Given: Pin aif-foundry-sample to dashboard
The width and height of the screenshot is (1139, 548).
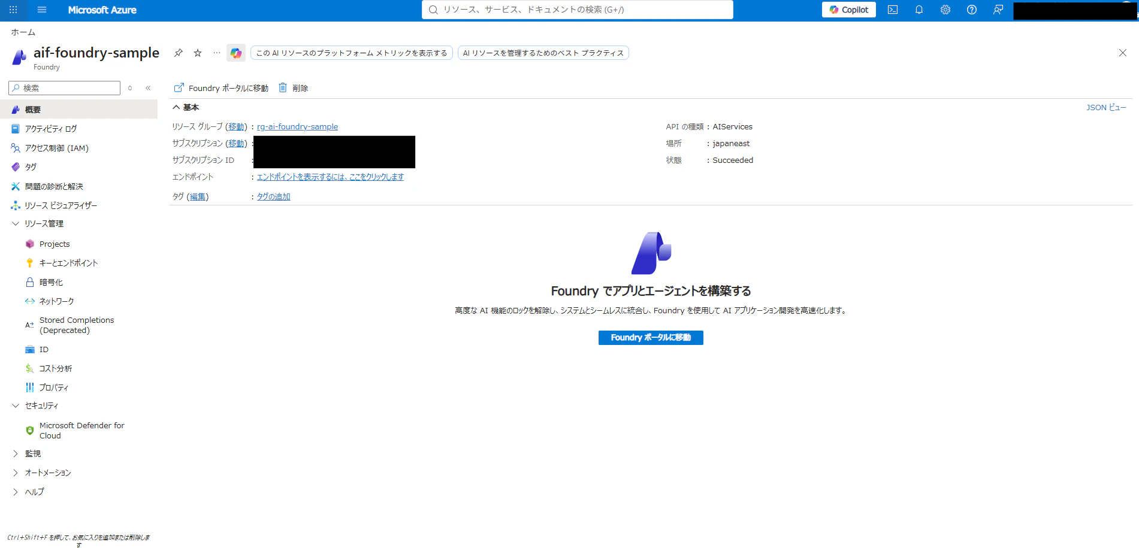Looking at the screenshot, I should pos(179,53).
